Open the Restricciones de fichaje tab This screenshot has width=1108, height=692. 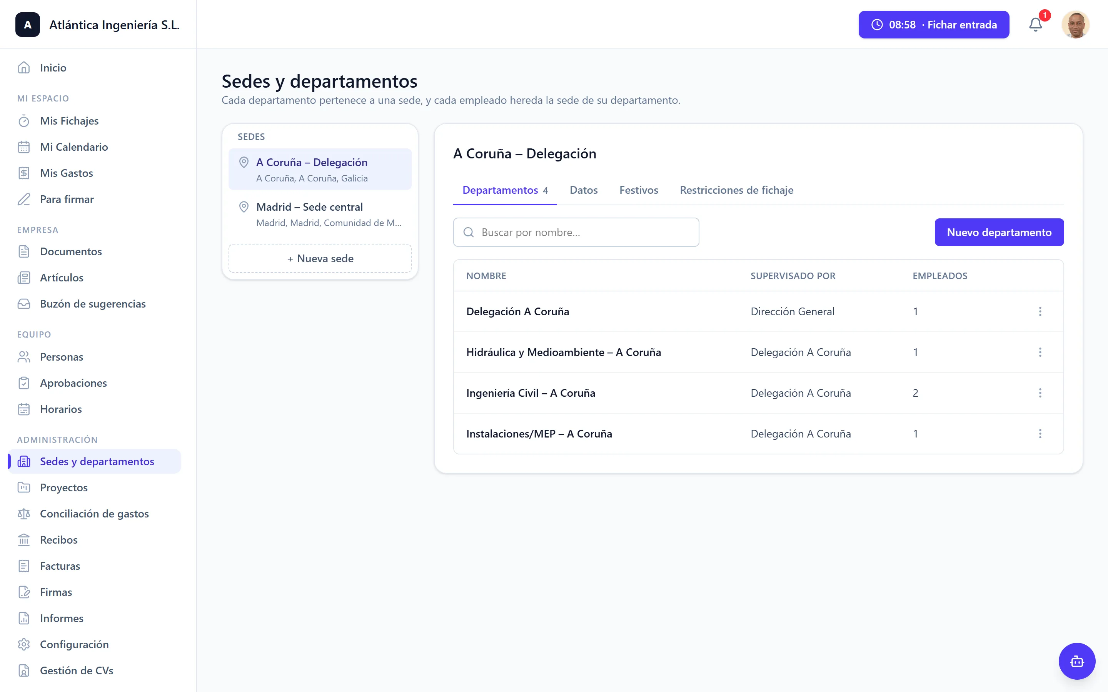tap(737, 190)
